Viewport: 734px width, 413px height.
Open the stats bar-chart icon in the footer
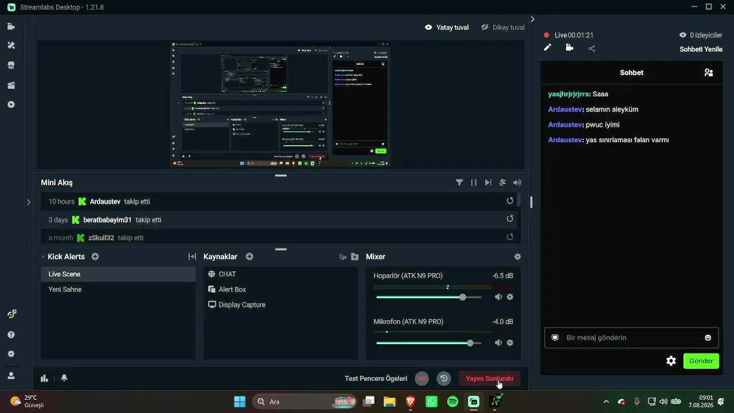(x=44, y=378)
